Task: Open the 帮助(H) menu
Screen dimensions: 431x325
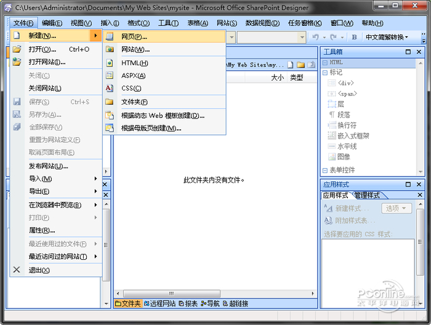Action: (x=373, y=23)
